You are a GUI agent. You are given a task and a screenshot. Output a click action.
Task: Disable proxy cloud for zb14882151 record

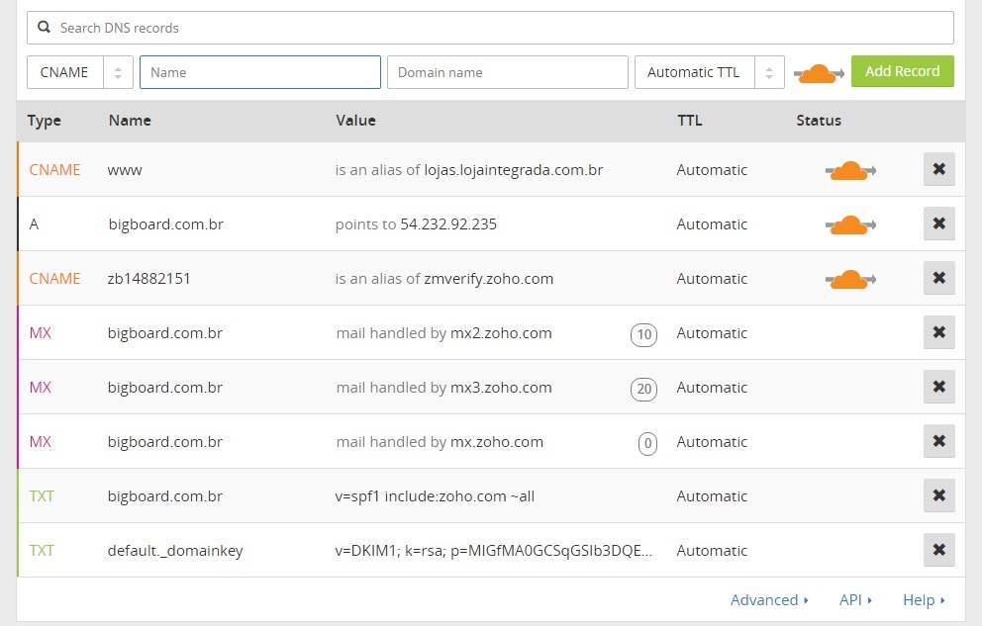[x=850, y=280]
